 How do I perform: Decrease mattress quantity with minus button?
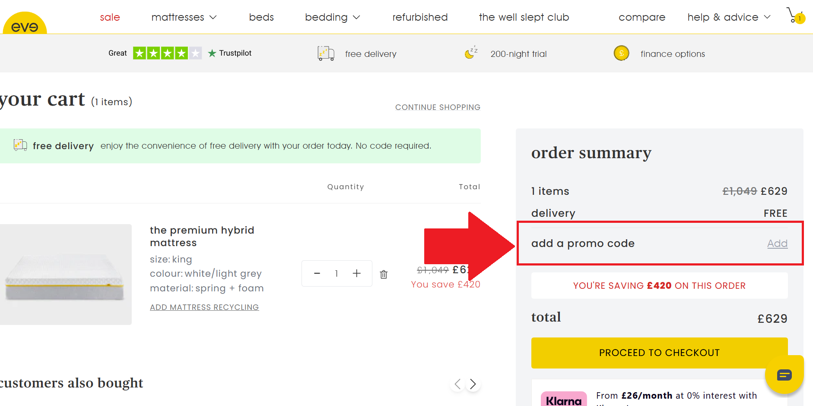[317, 273]
